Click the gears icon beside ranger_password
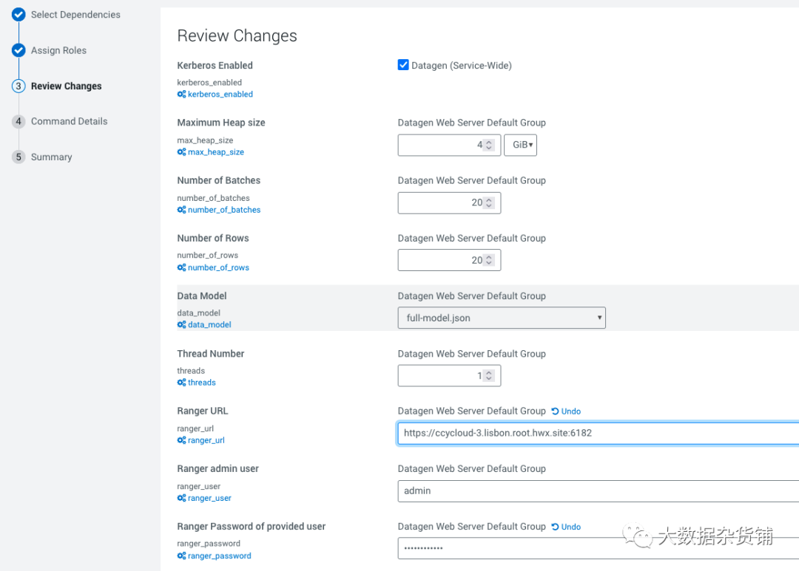The width and height of the screenshot is (799, 571). point(181,555)
